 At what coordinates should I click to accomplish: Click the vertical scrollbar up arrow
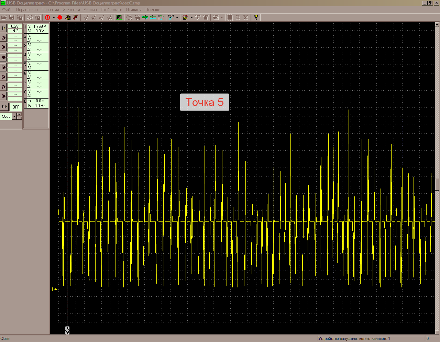pyautogui.click(x=437, y=24)
